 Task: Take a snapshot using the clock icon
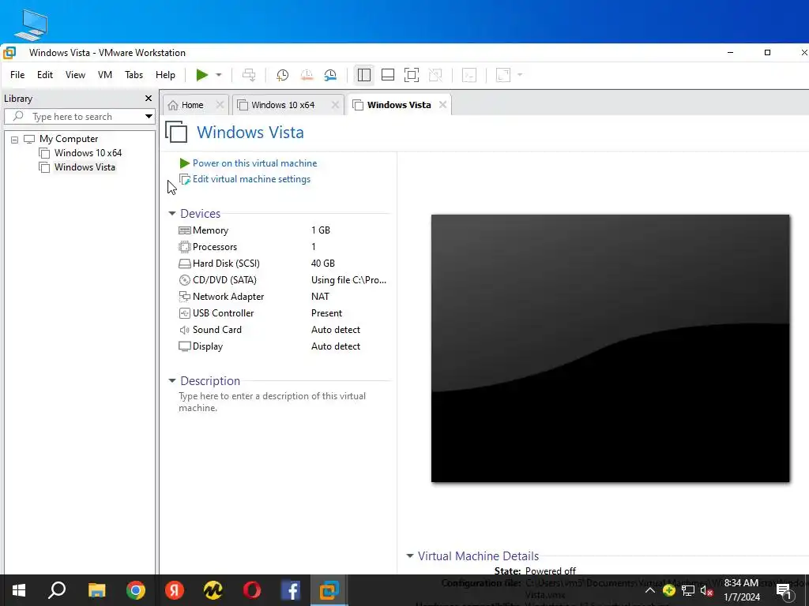[x=282, y=75]
